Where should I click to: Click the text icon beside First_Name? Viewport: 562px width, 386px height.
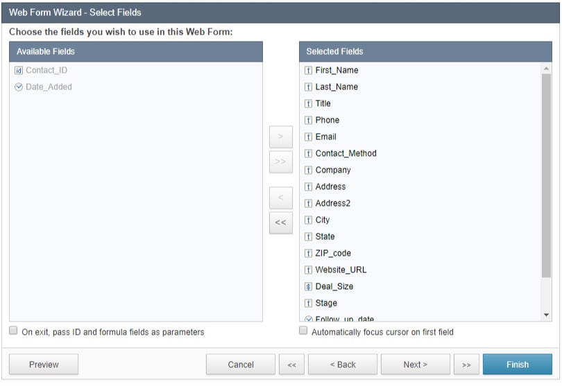[x=309, y=71]
